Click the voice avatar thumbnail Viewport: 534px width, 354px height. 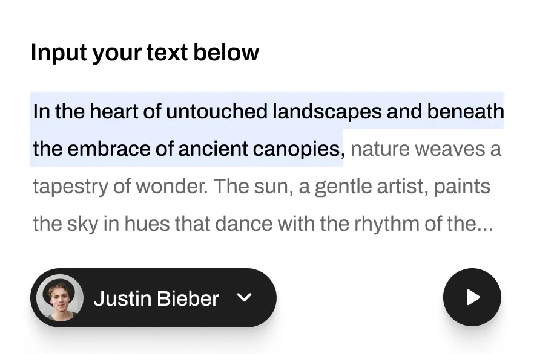[59, 298]
